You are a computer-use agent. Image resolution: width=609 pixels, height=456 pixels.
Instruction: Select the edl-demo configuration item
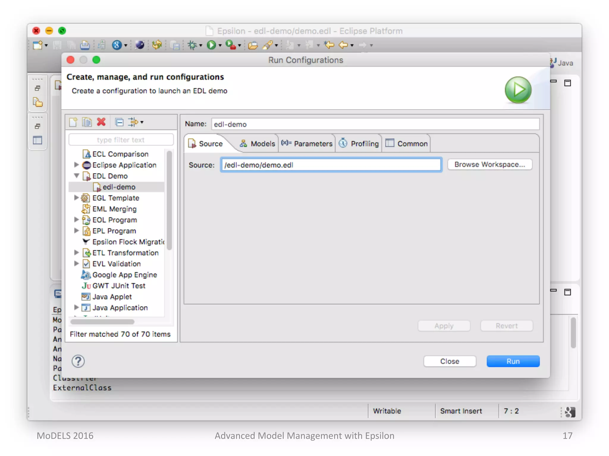119,187
